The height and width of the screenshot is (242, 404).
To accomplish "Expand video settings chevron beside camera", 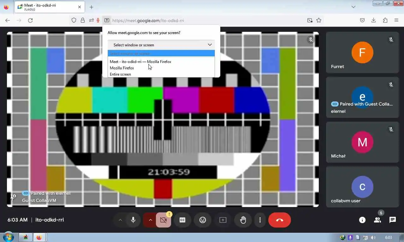I will tap(150, 220).
